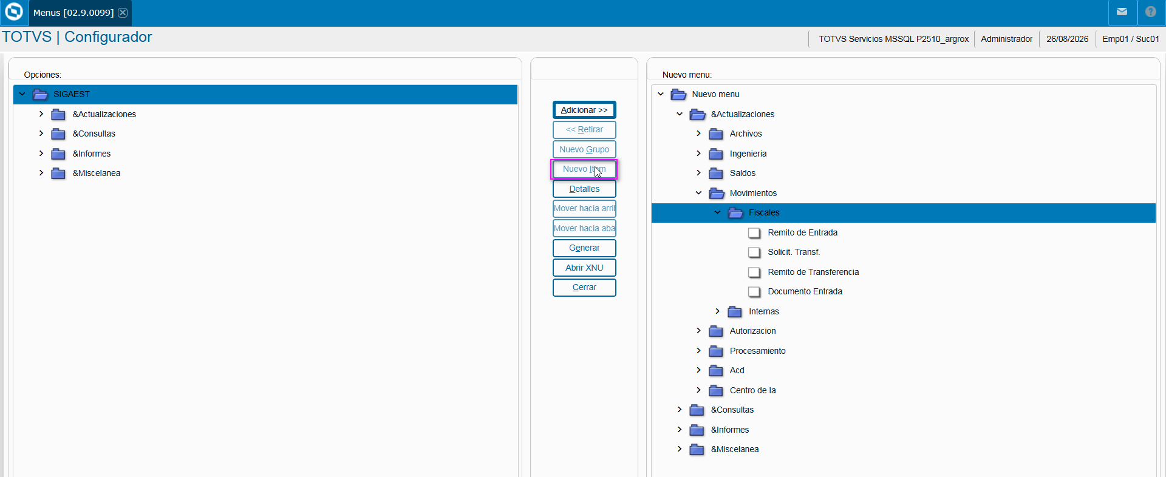The height and width of the screenshot is (477, 1166).
Task: Expand the Autorizacion node
Action: coord(698,331)
